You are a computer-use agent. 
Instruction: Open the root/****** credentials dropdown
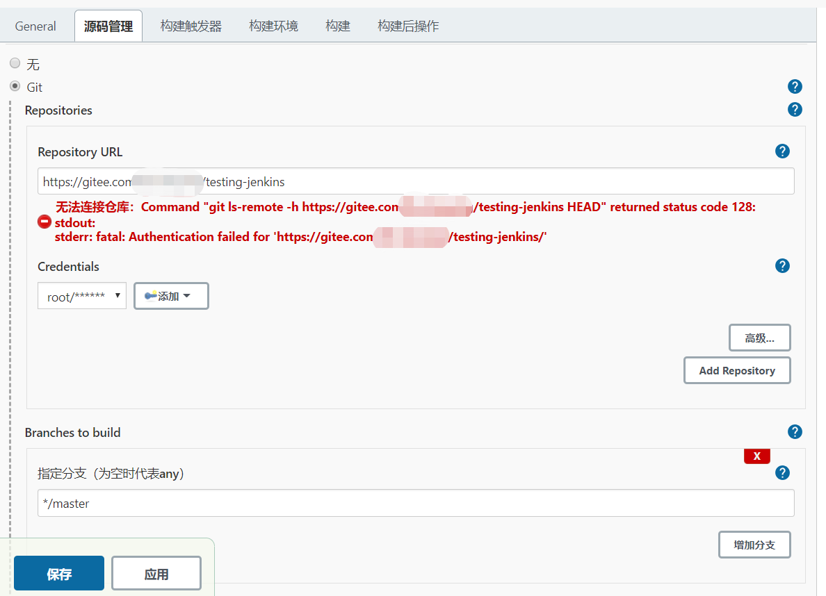pyautogui.click(x=82, y=296)
